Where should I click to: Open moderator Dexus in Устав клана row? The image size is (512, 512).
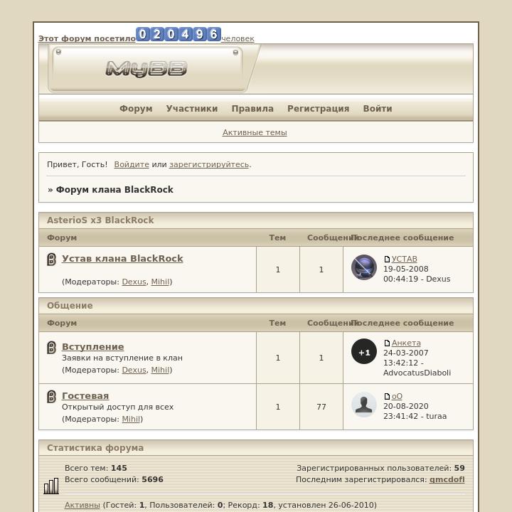134,282
